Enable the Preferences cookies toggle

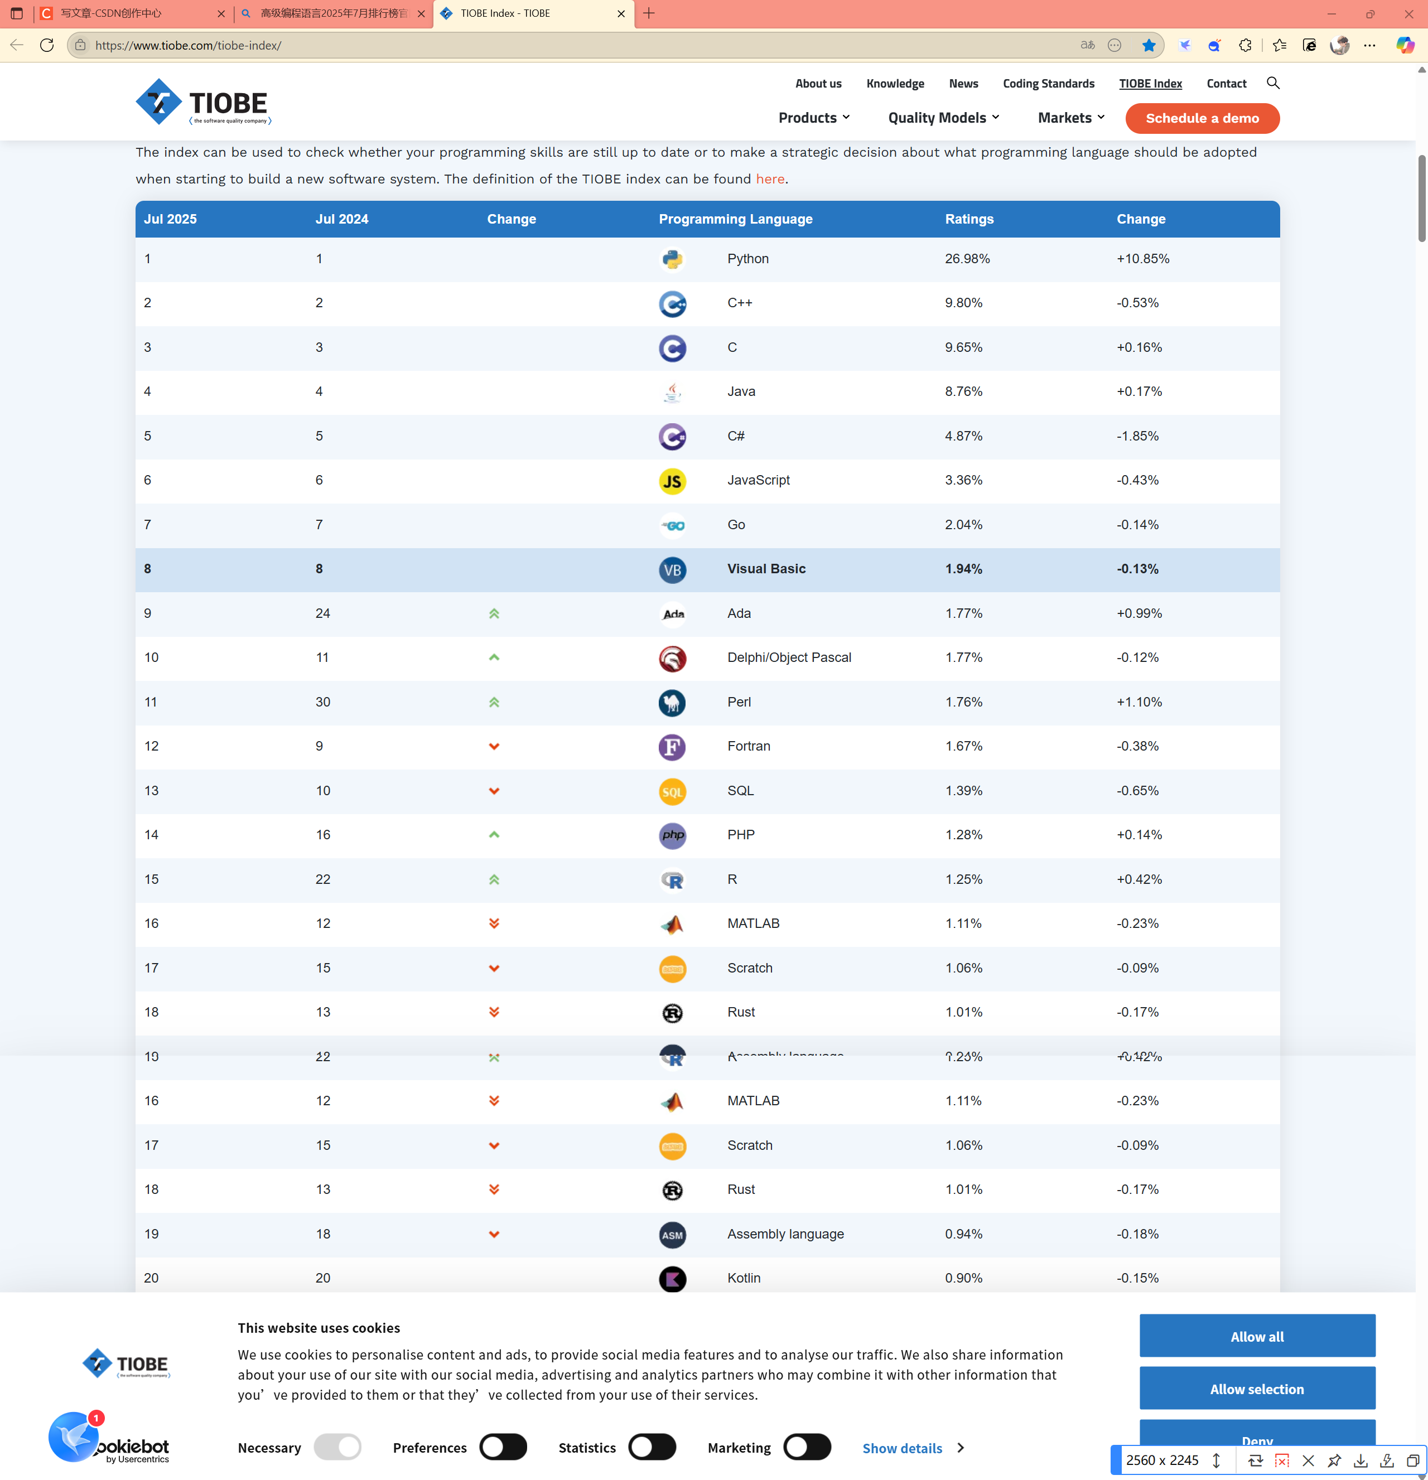click(503, 1447)
